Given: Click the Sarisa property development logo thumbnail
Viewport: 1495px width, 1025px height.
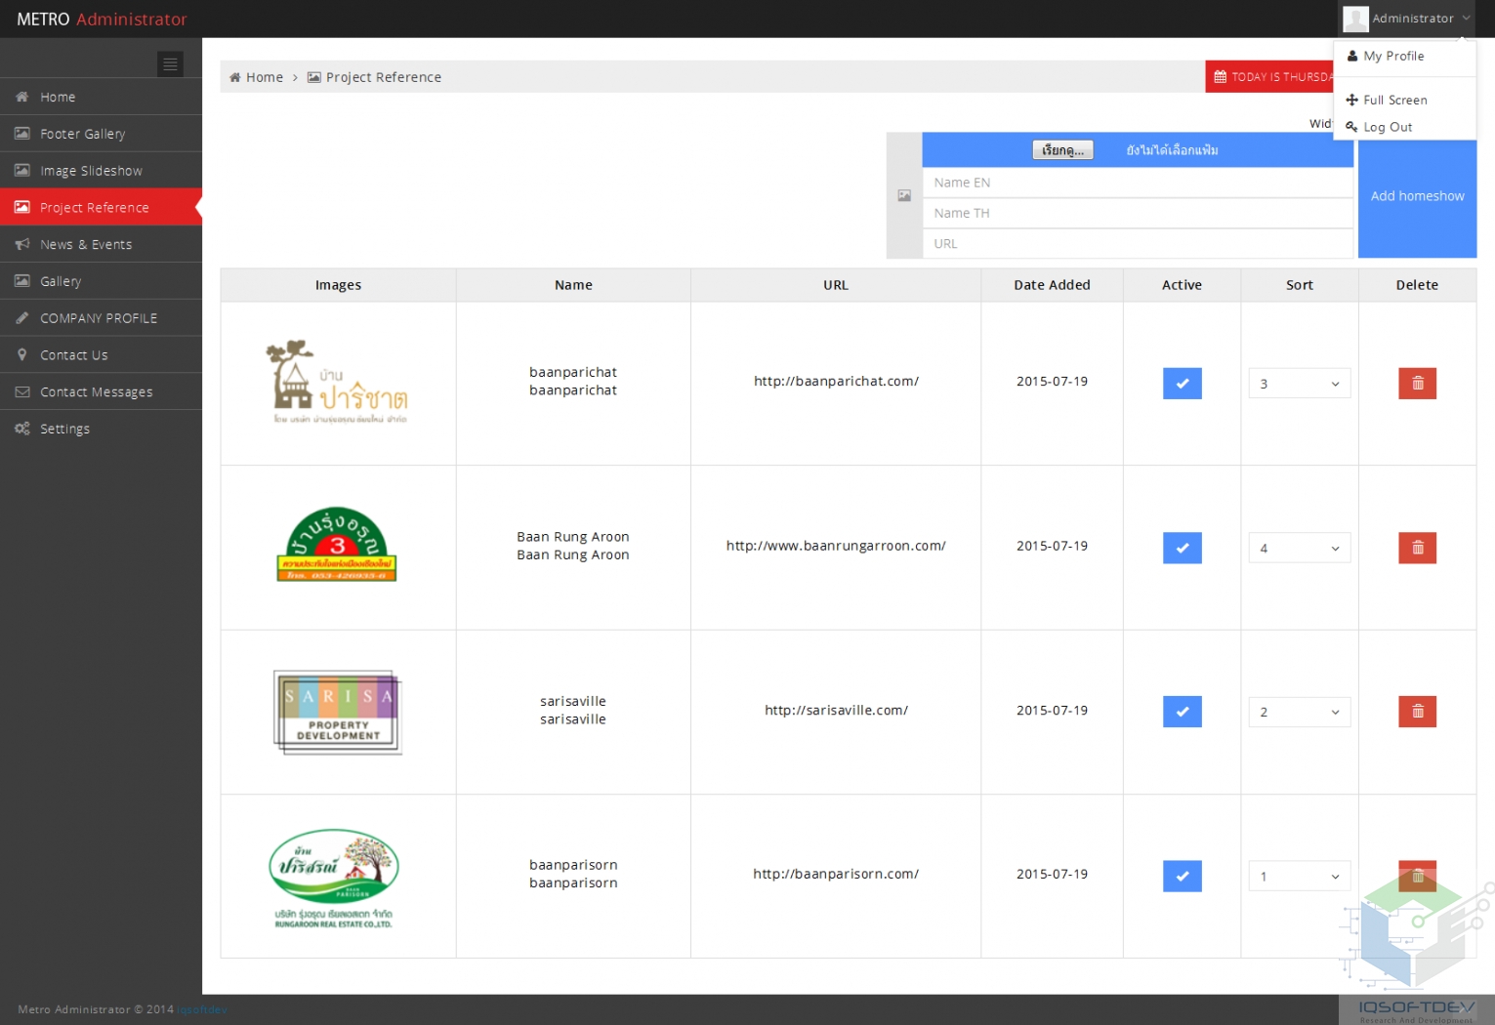Looking at the screenshot, I should (x=337, y=712).
